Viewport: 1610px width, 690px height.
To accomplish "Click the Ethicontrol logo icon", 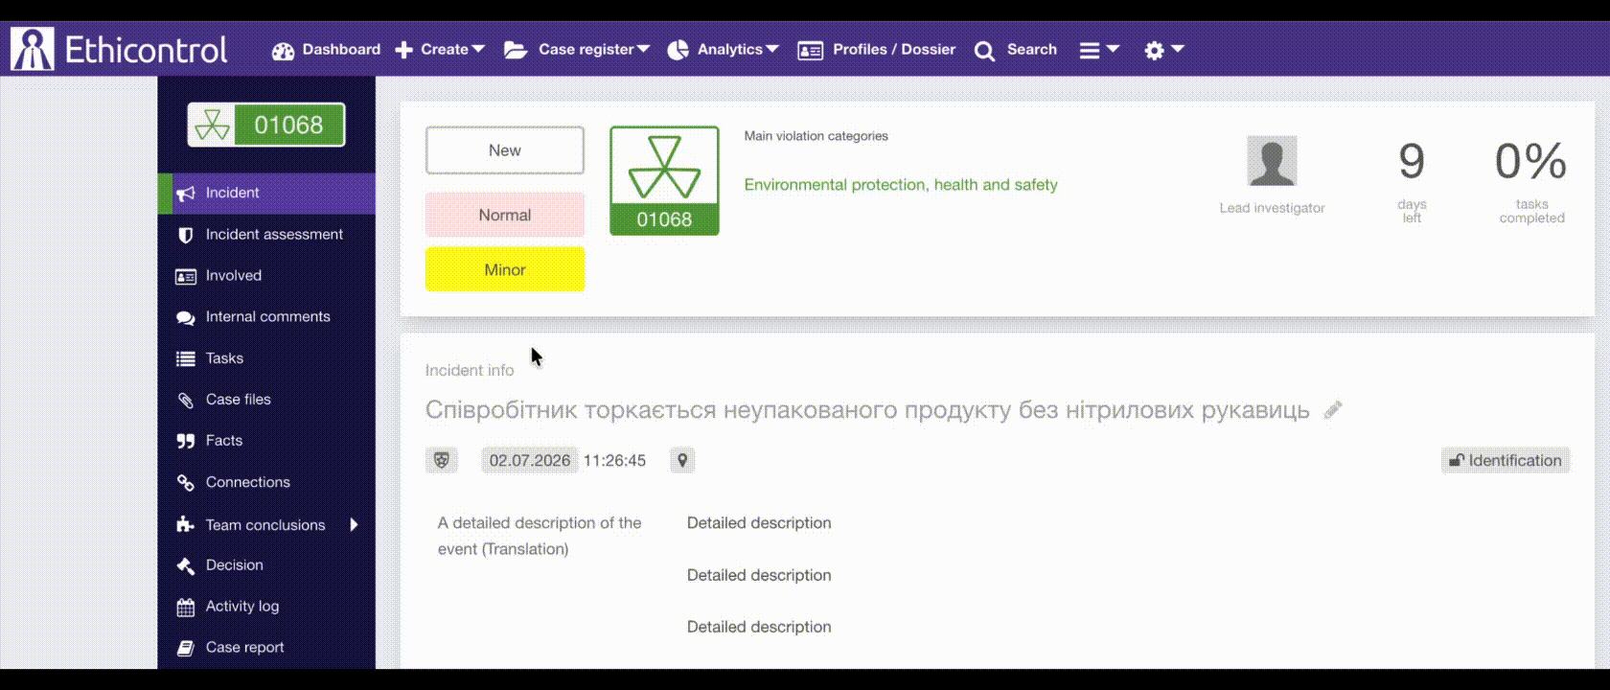I will [x=33, y=49].
